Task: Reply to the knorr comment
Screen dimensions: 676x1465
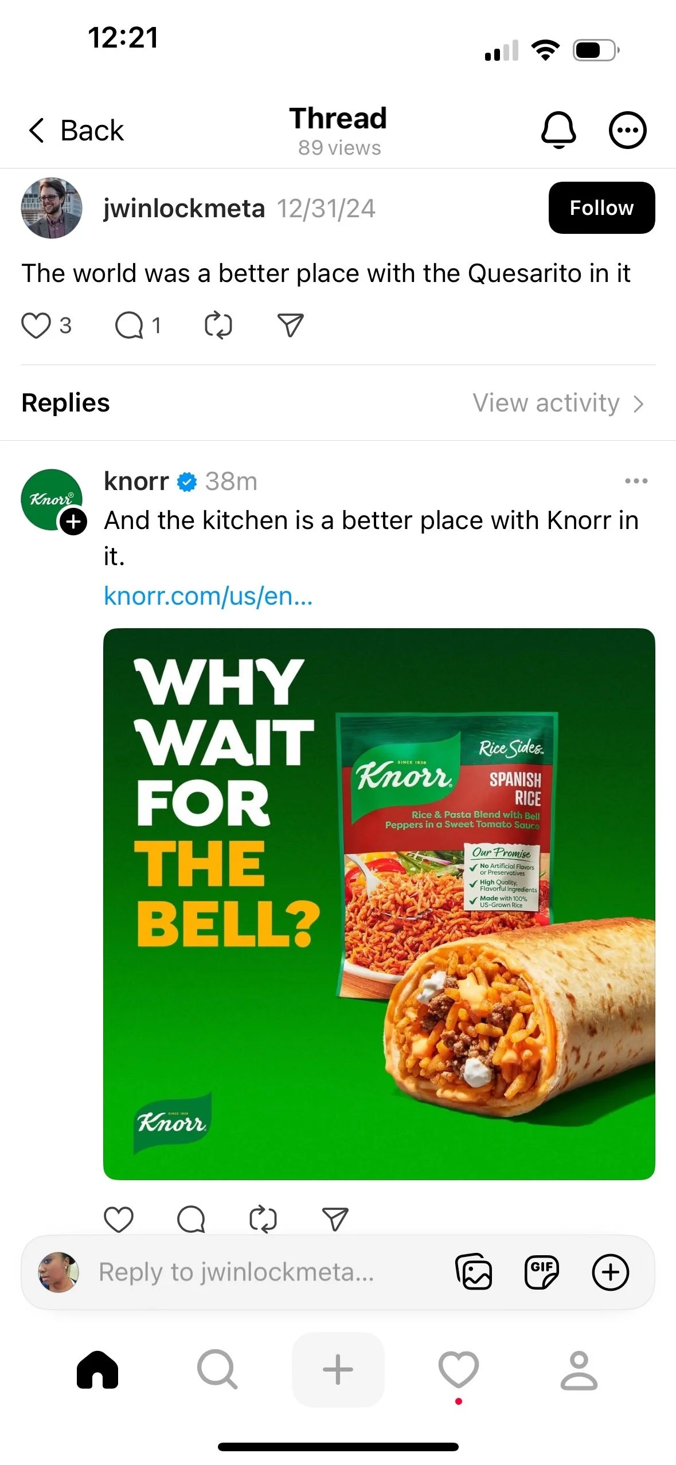Action: (x=191, y=1220)
